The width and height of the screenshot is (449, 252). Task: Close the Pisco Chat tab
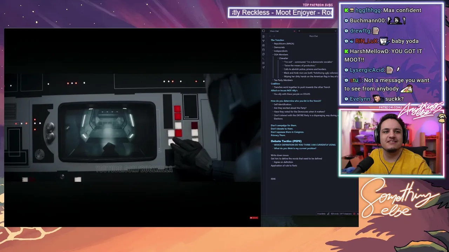(294, 31)
